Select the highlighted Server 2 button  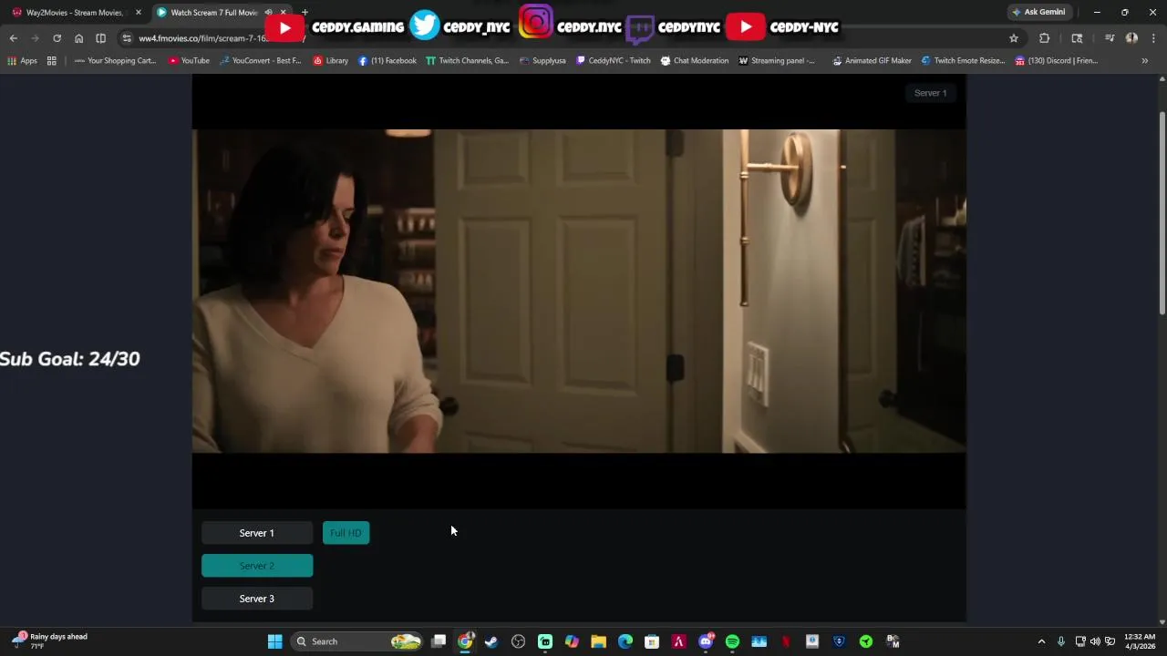pyautogui.click(x=257, y=566)
